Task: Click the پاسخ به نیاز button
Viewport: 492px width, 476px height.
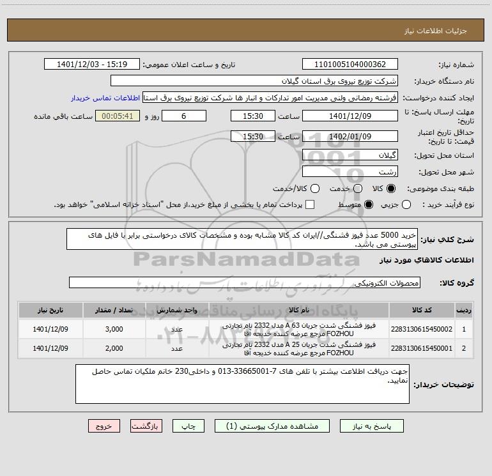Action: click(x=371, y=426)
